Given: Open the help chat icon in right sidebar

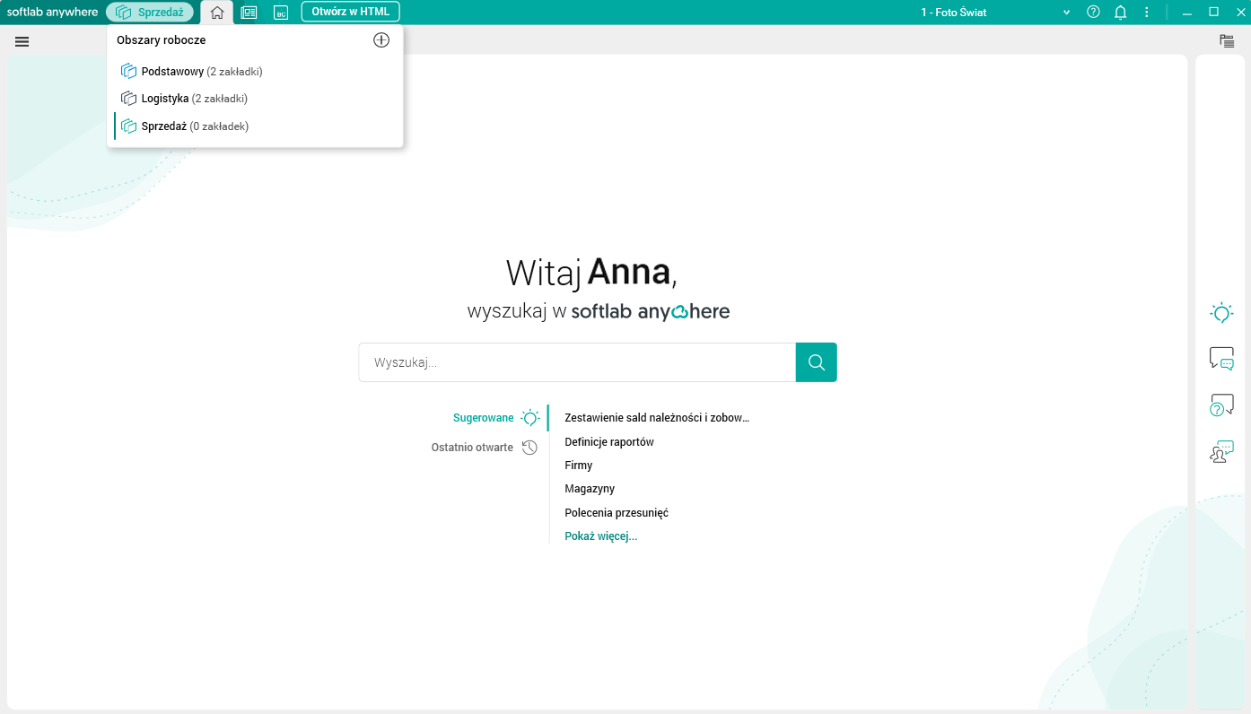Looking at the screenshot, I should click(x=1221, y=405).
